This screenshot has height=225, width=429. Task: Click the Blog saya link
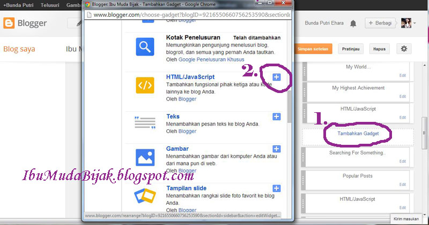(19, 49)
